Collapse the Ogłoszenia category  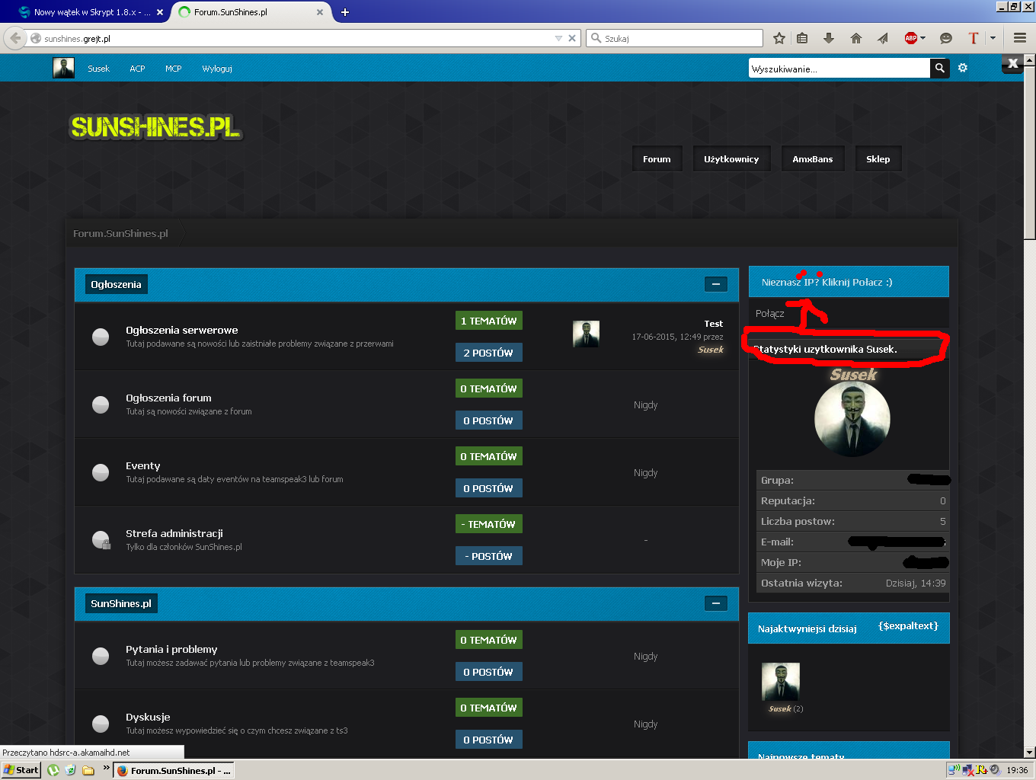tap(715, 284)
